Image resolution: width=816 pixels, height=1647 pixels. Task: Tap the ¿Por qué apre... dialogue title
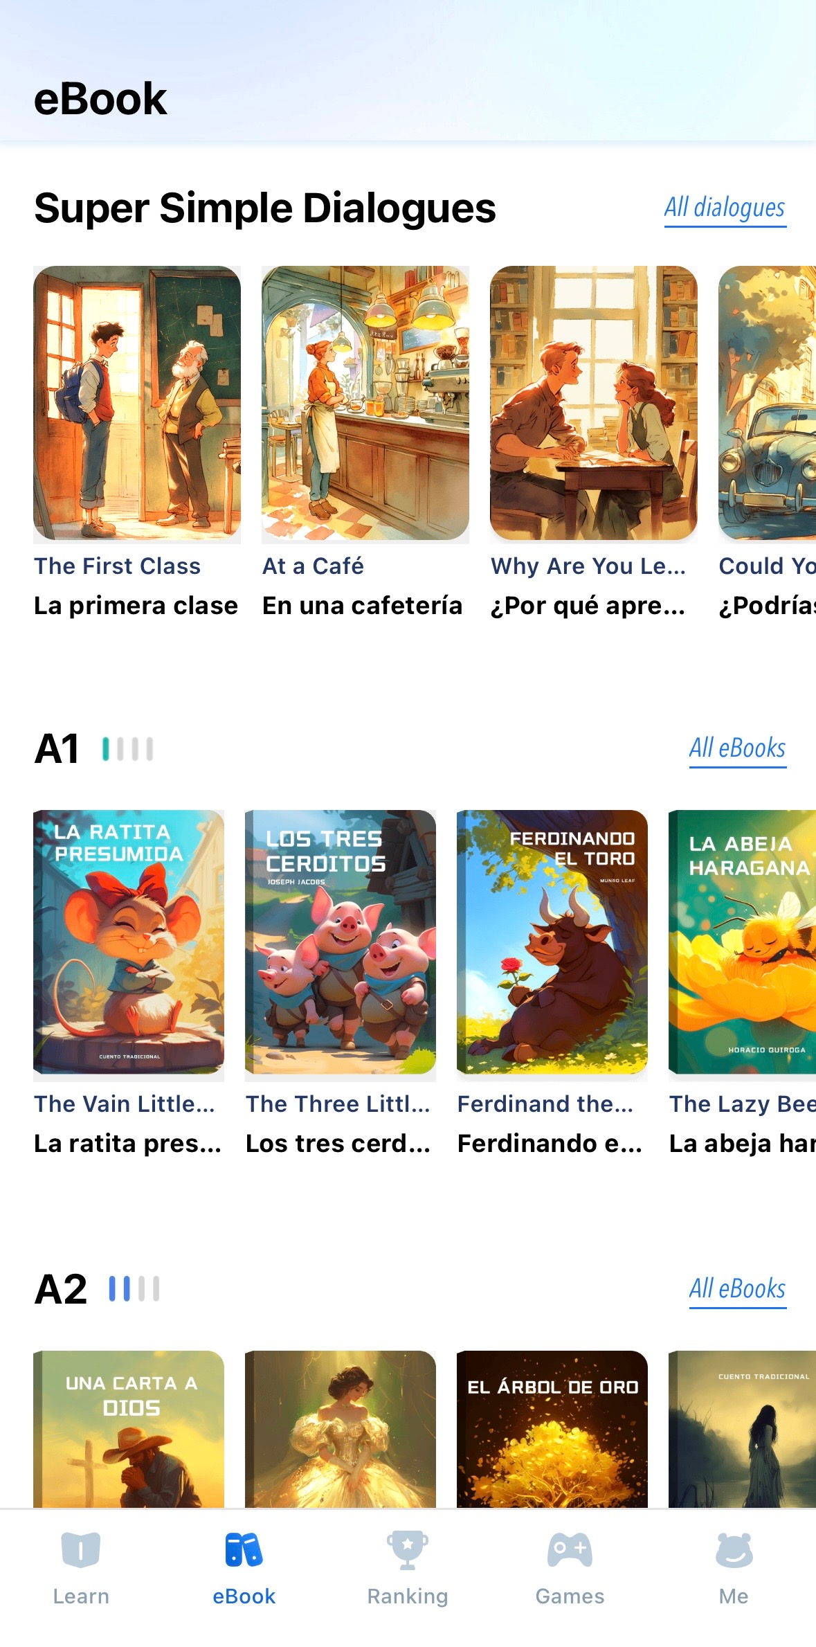[x=588, y=606]
